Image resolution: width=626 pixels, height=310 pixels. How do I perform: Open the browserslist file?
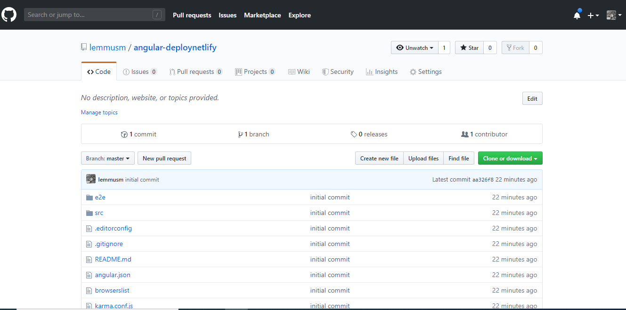[x=112, y=290]
